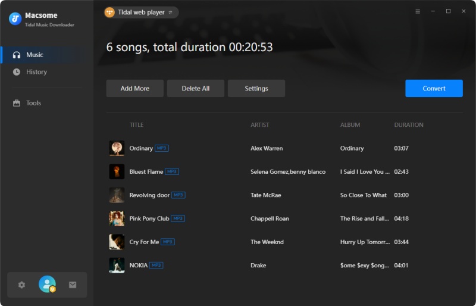Click the Delete All button
This screenshot has width=476, height=306.
[x=196, y=89]
